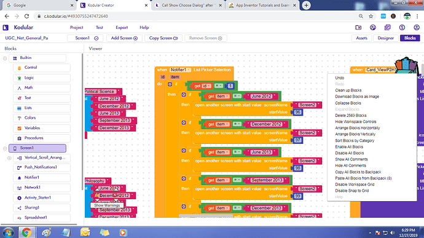Open the project folder icon in header
The width and height of the screenshot is (424, 238).
click(x=358, y=27)
